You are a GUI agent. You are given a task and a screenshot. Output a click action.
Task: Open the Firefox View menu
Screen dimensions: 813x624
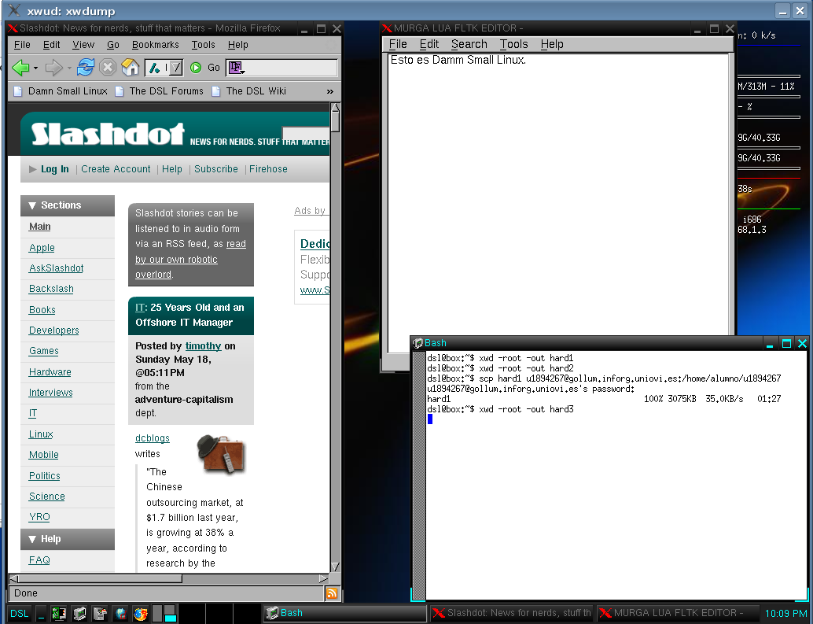tap(83, 45)
